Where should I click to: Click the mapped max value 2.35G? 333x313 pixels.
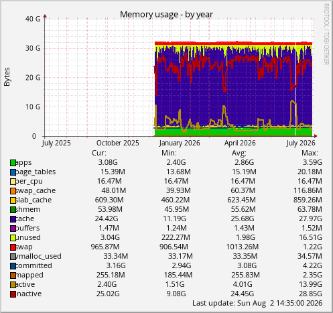point(312,275)
